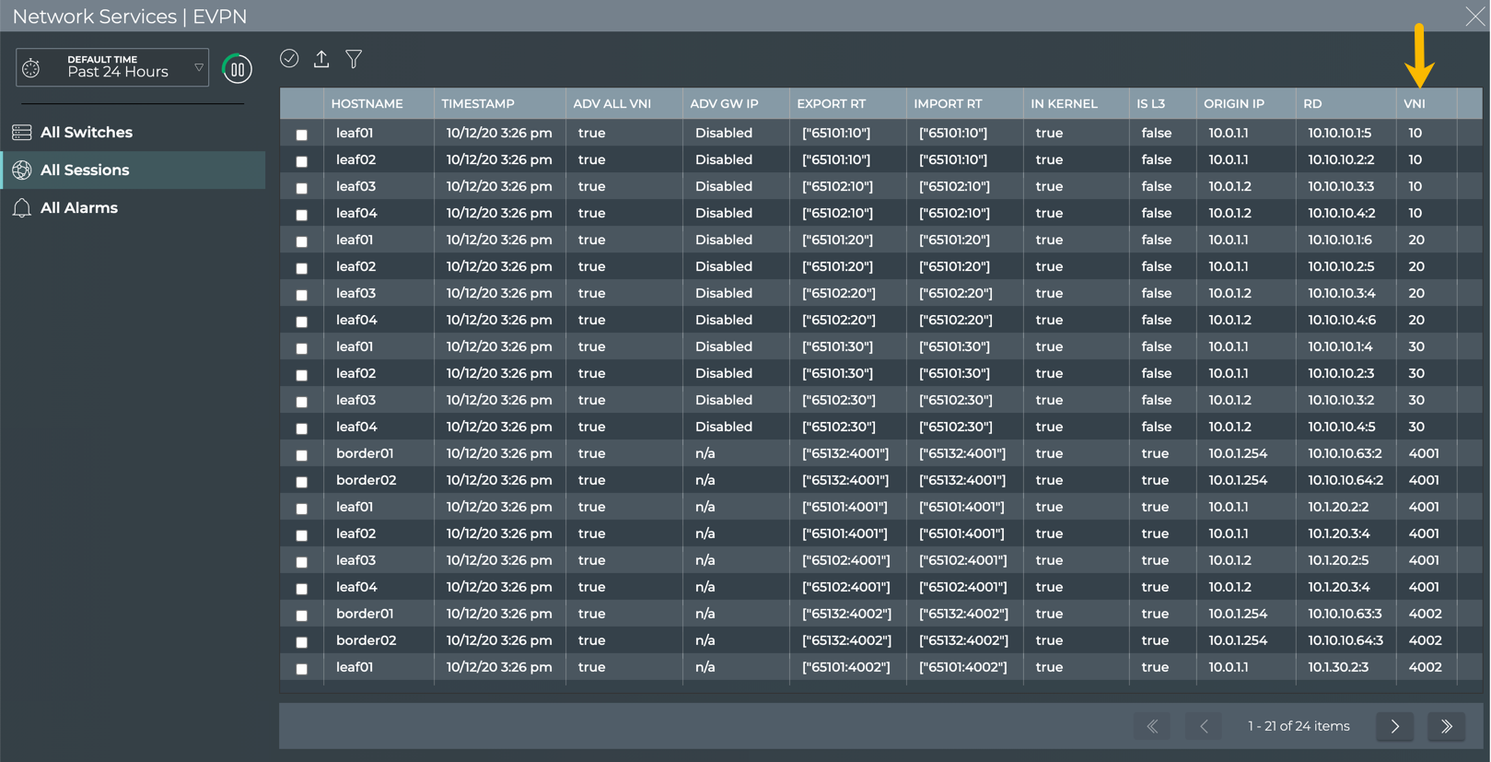Tick the first border02 row checkbox

(x=302, y=482)
